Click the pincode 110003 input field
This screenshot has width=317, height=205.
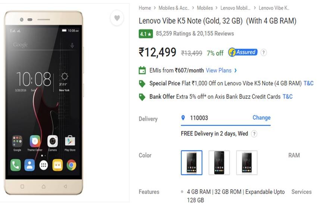[x=226, y=118]
